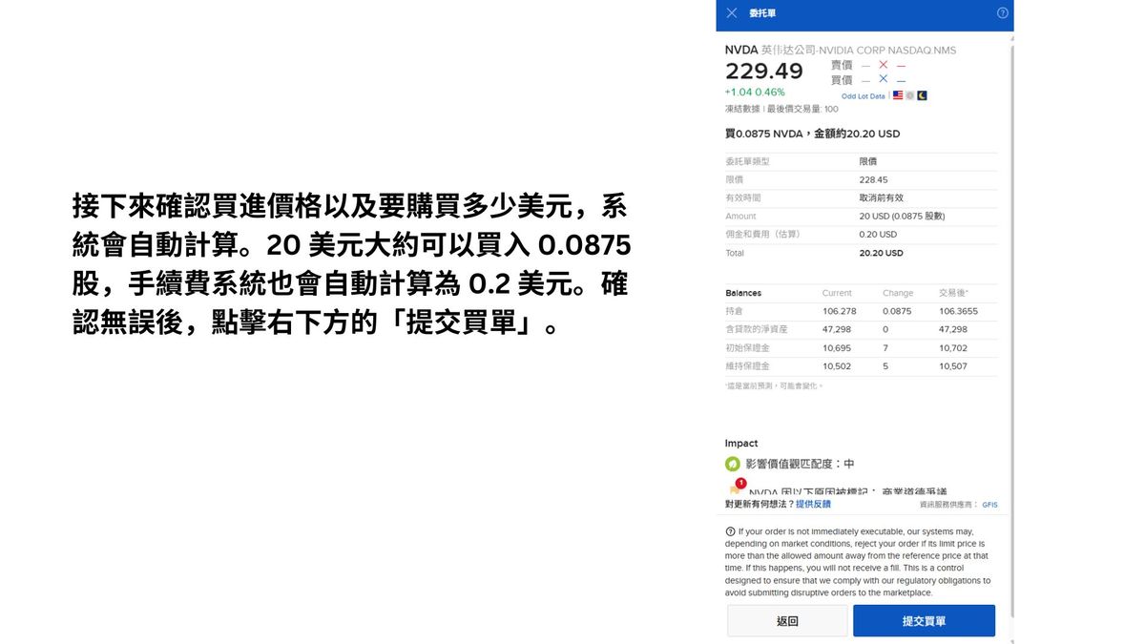Open help via the question mark icon in header
This screenshot has height=644, width=1145.
coord(1002,13)
